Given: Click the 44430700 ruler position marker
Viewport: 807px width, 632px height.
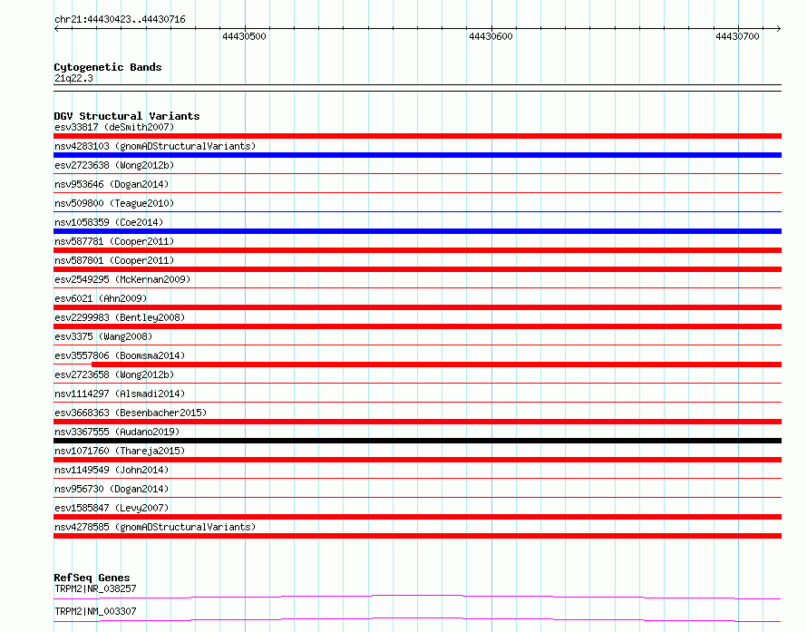Looking at the screenshot, I should tap(737, 36).
